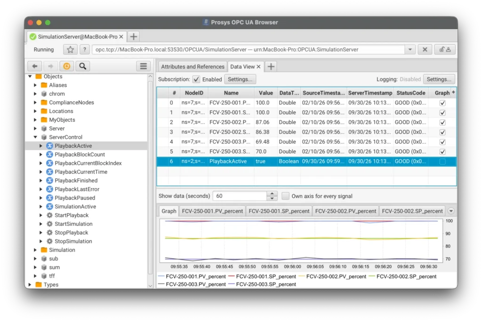Sort table by Name column header
The image size is (482, 321).
tap(231, 93)
